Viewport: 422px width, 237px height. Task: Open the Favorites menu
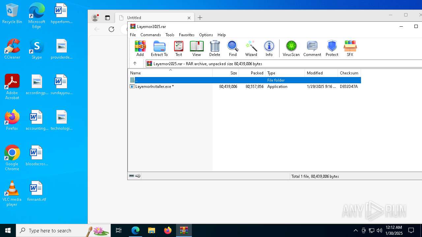pyautogui.click(x=187, y=35)
